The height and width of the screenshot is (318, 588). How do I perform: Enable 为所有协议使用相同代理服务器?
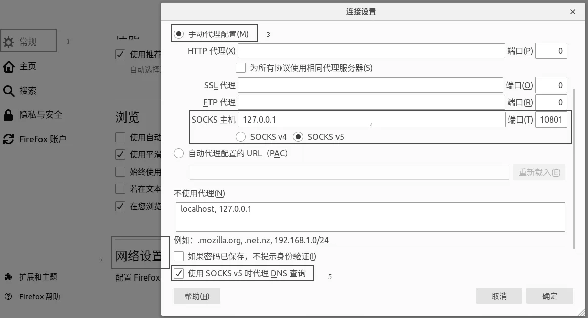240,67
